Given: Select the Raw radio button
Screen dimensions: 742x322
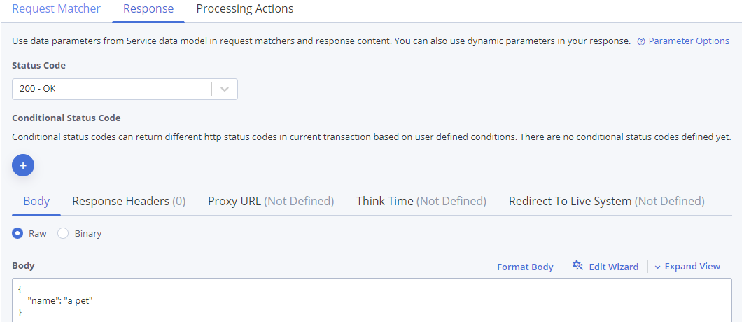Looking at the screenshot, I should (17, 233).
